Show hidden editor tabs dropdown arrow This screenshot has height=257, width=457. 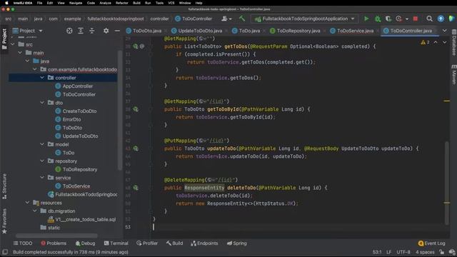coord(444,31)
